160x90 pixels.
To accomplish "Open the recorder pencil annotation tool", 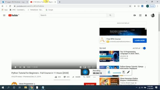I will (x=128, y=72).
